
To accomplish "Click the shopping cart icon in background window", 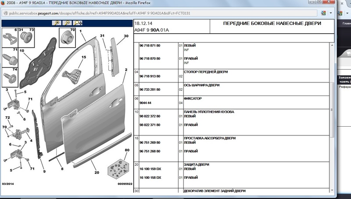I will 348,53.
